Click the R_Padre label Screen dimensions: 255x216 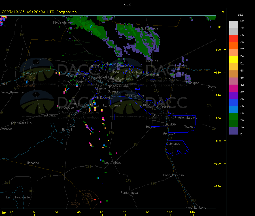[162, 106]
